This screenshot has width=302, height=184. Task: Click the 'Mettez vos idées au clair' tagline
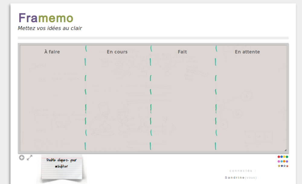pyautogui.click(x=50, y=28)
